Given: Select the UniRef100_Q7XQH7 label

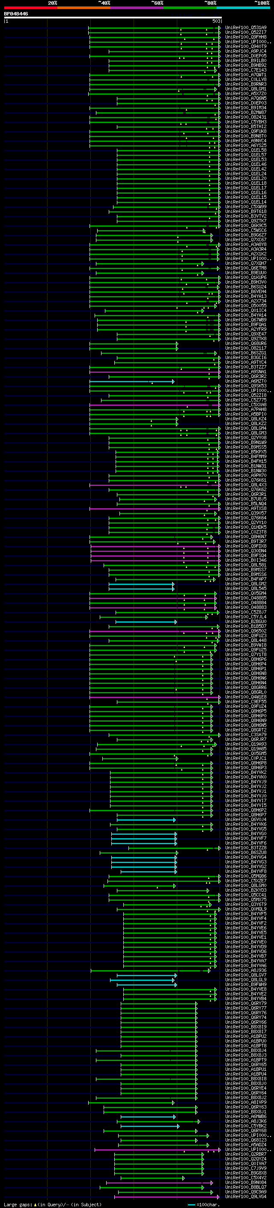Looking at the screenshot, I should tap(246, 263).
